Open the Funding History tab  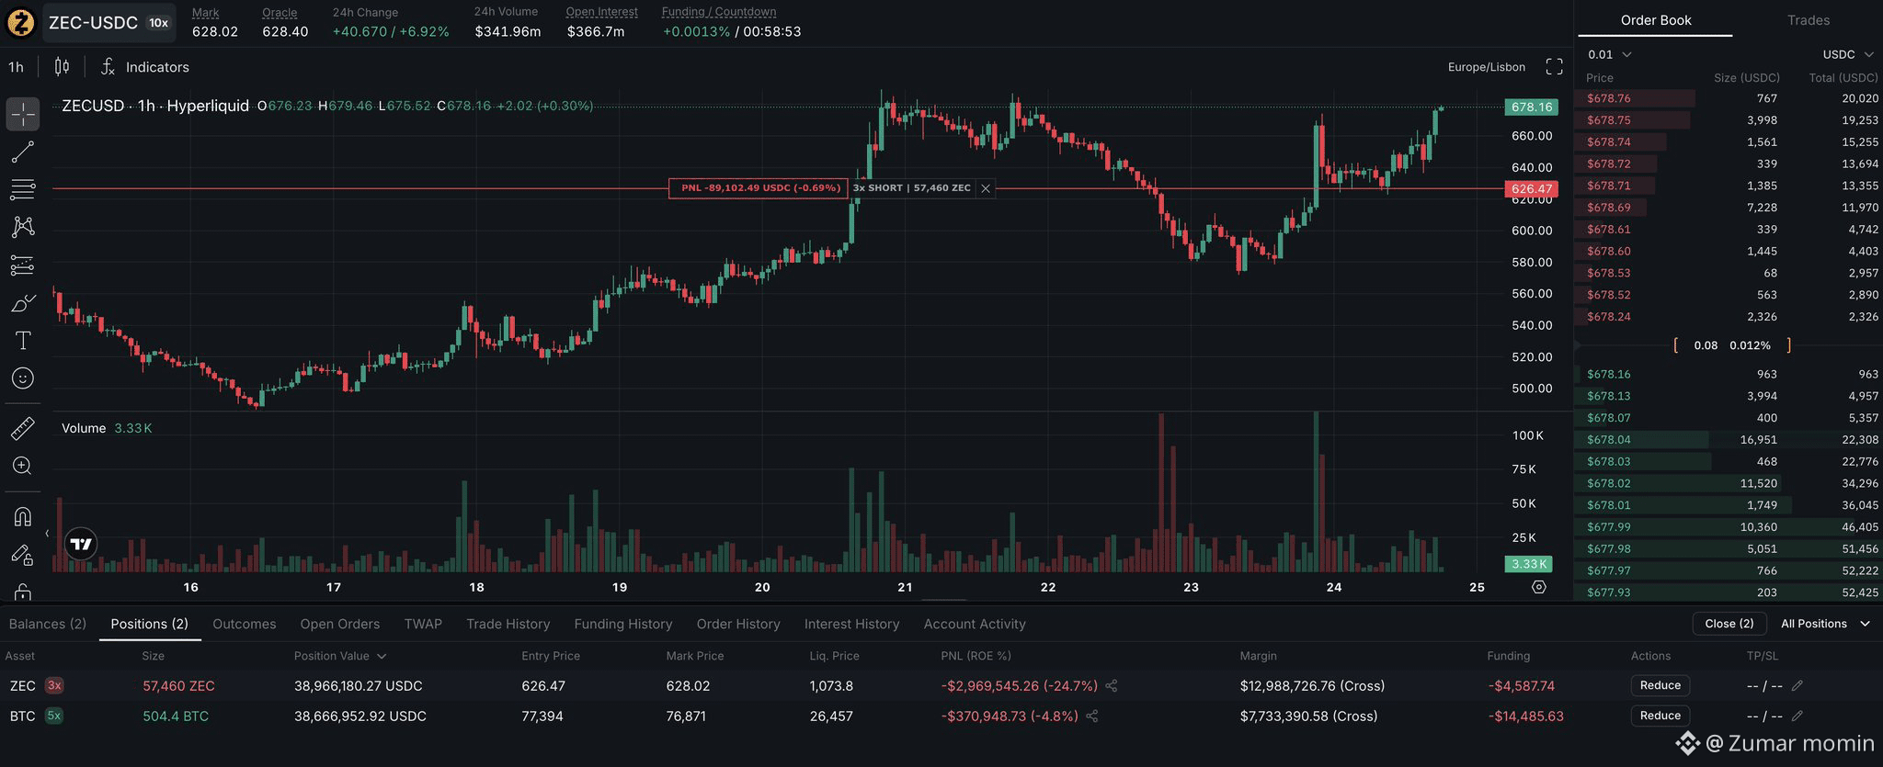coord(623,624)
